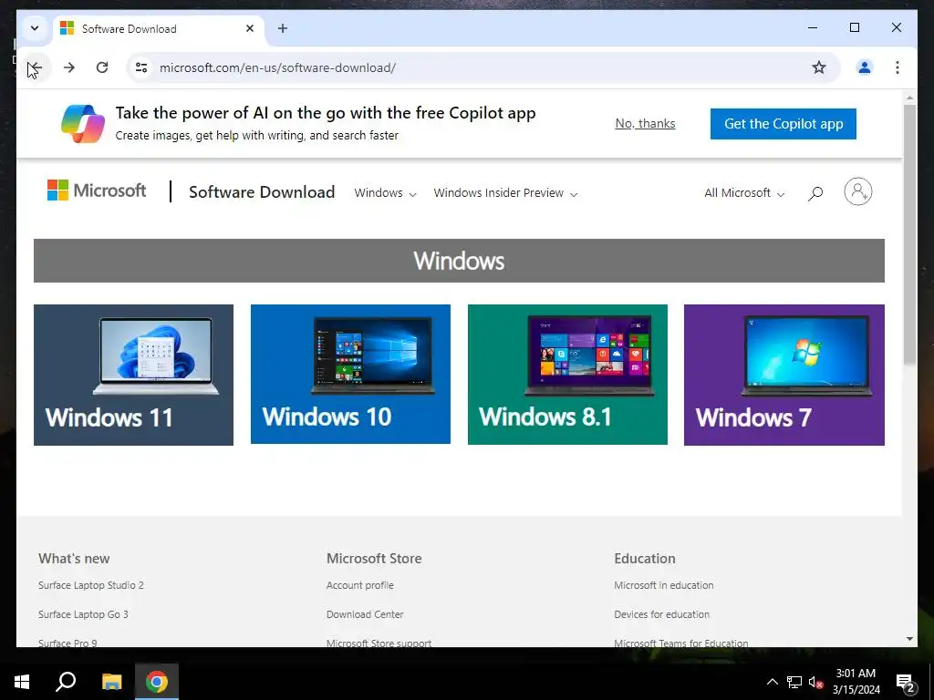934x700 pixels.
Task: Expand the All Microsoft menu
Action: [x=744, y=193]
